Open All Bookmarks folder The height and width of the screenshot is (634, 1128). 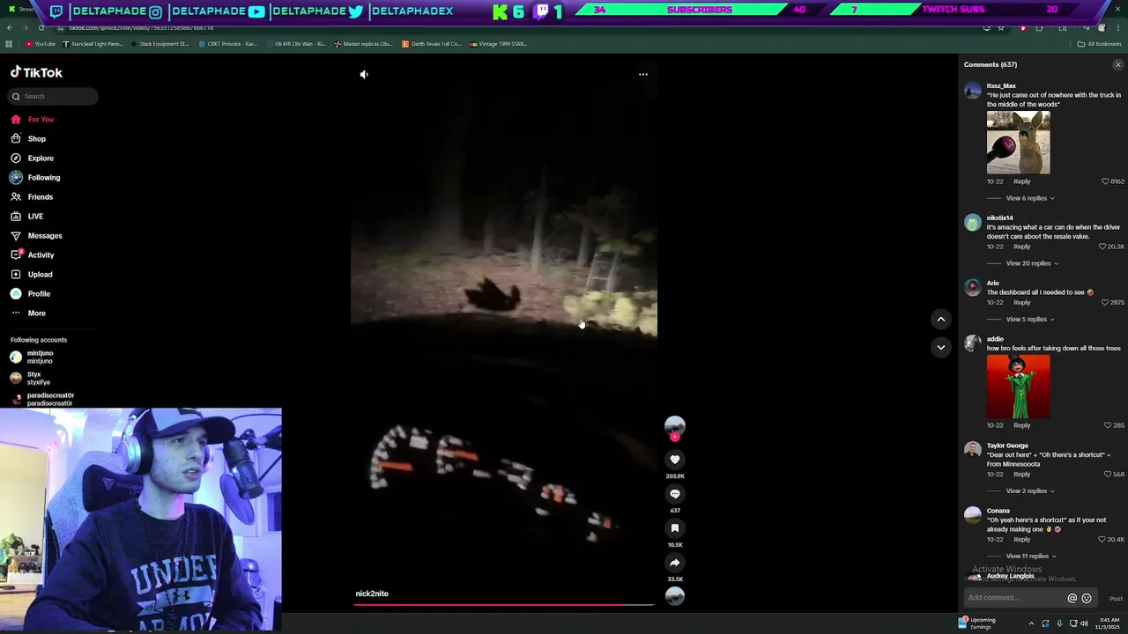point(1099,43)
